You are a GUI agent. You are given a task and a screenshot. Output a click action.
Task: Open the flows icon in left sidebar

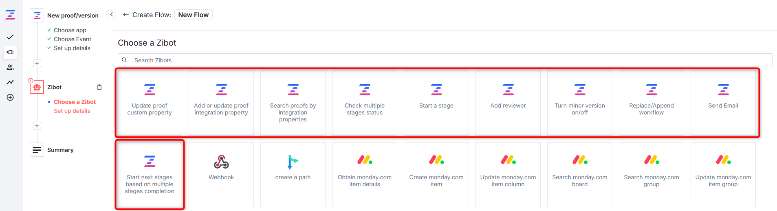10,52
